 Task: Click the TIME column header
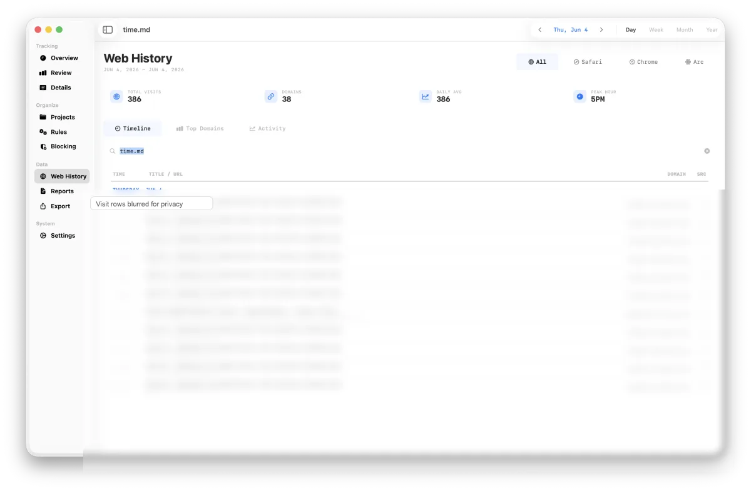[118, 174]
